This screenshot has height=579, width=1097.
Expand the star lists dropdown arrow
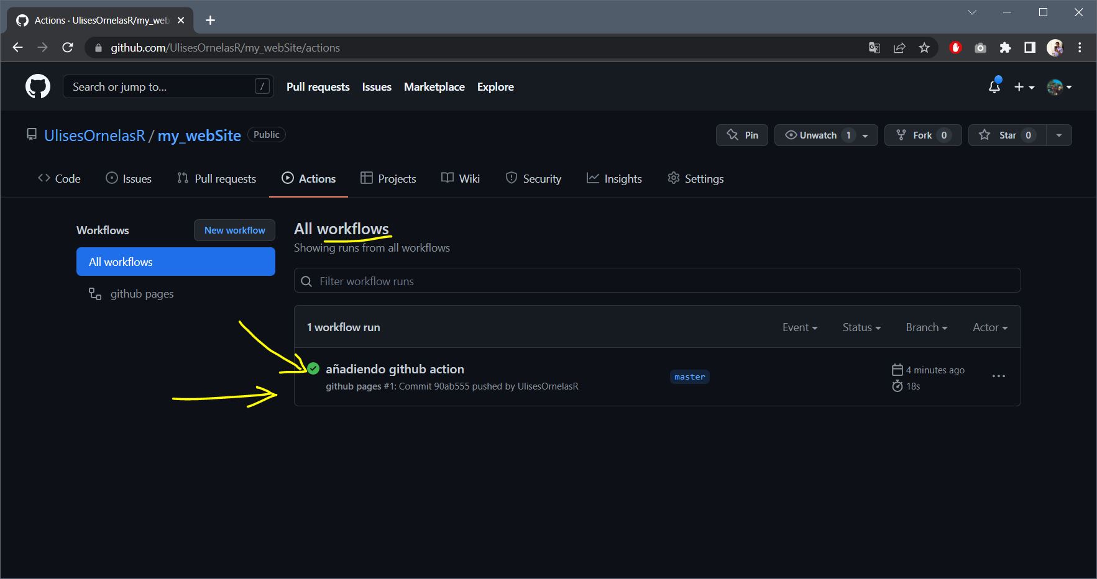click(1059, 135)
